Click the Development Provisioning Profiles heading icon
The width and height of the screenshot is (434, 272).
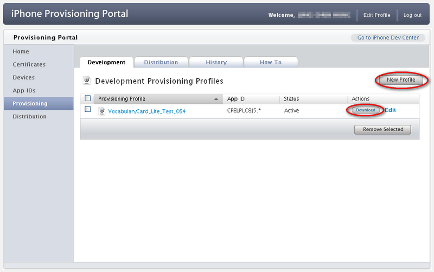click(x=86, y=81)
